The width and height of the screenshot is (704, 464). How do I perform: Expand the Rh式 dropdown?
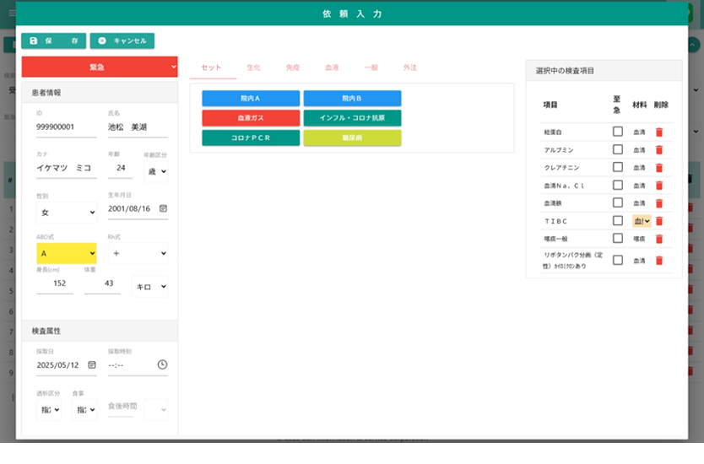point(138,253)
